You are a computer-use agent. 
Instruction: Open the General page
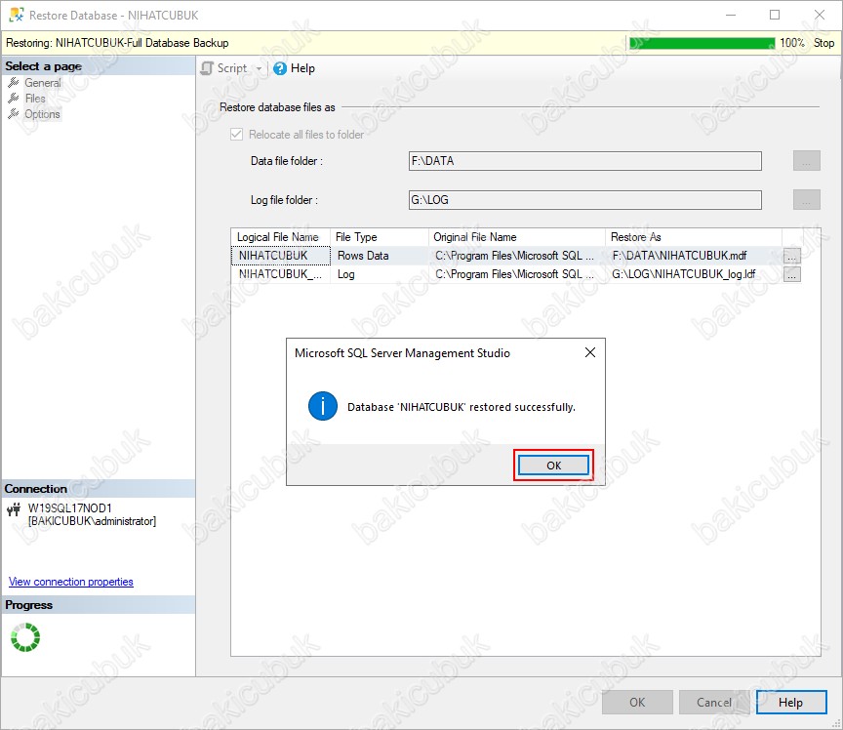pos(43,83)
